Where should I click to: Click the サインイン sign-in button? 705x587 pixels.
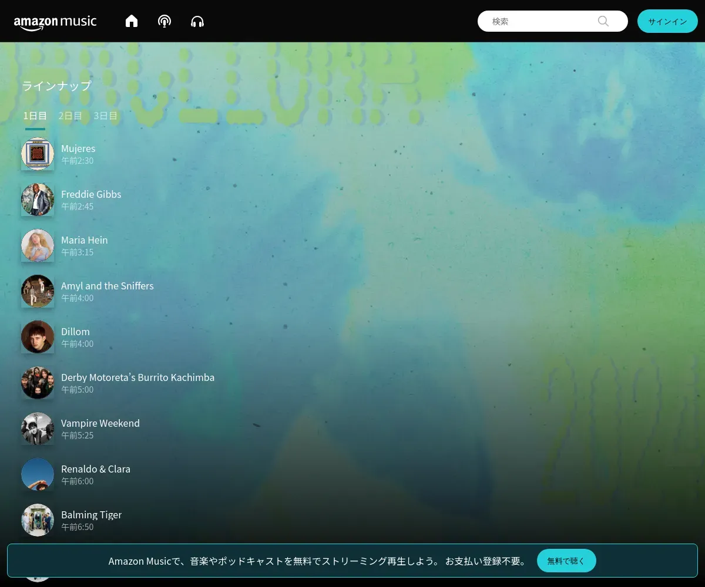(x=667, y=21)
